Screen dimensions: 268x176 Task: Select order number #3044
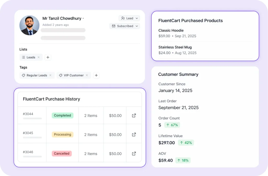click(x=28, y=114)
